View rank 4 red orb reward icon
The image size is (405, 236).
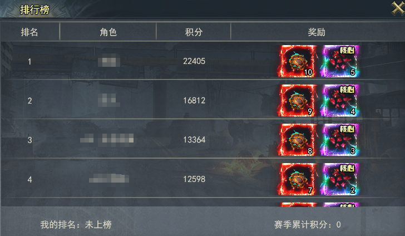click(297, 179)
